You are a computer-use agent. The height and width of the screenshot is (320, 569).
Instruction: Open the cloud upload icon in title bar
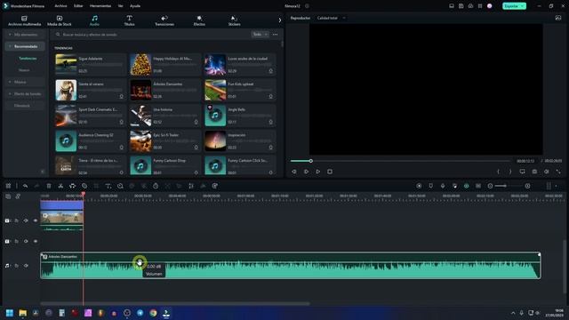pyautogui.click(x=470, y=6)
